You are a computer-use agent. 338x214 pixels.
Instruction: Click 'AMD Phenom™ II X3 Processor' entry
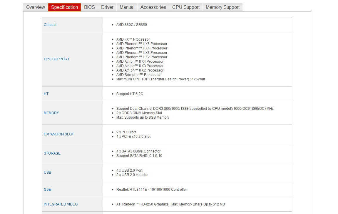click(142, 53)
